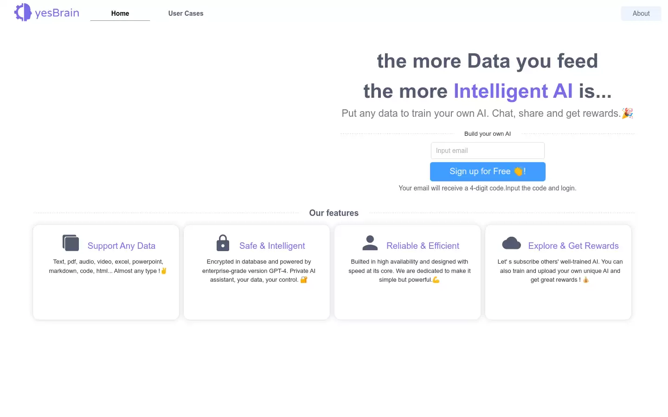Click Sign up for Free button
Screen dimensions: 668x417
(x=488, y=171)
